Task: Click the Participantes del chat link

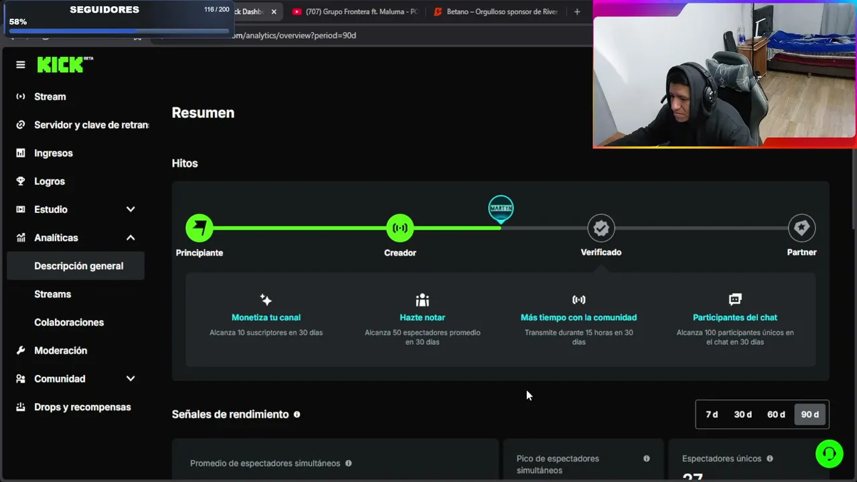Action: (735, 317)
